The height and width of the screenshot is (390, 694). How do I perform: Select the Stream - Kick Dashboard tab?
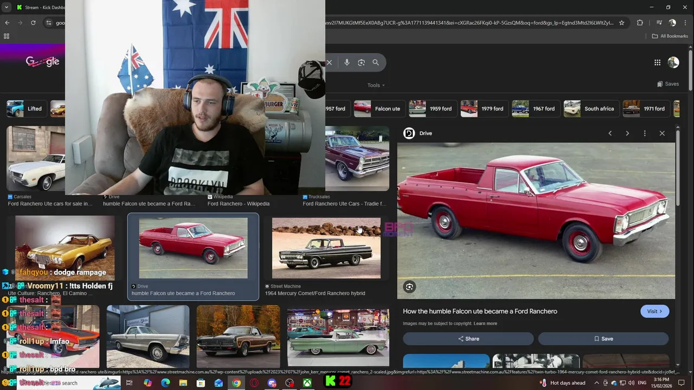pyautogui.click(x=41, y=8)
